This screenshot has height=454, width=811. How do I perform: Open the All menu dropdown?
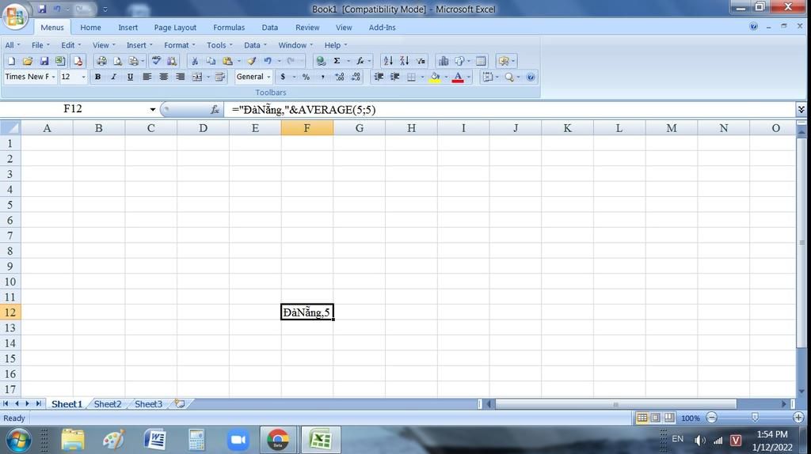click(x=13, y=45)
